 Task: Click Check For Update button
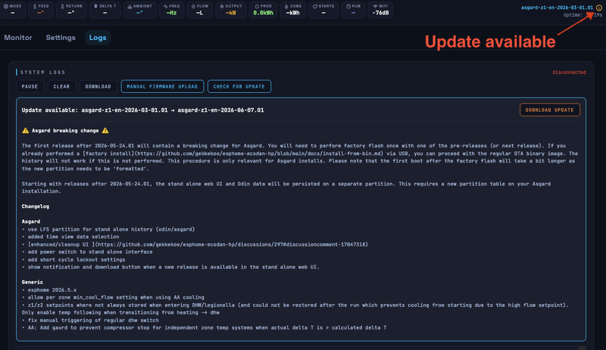click(x=239, y=86)
